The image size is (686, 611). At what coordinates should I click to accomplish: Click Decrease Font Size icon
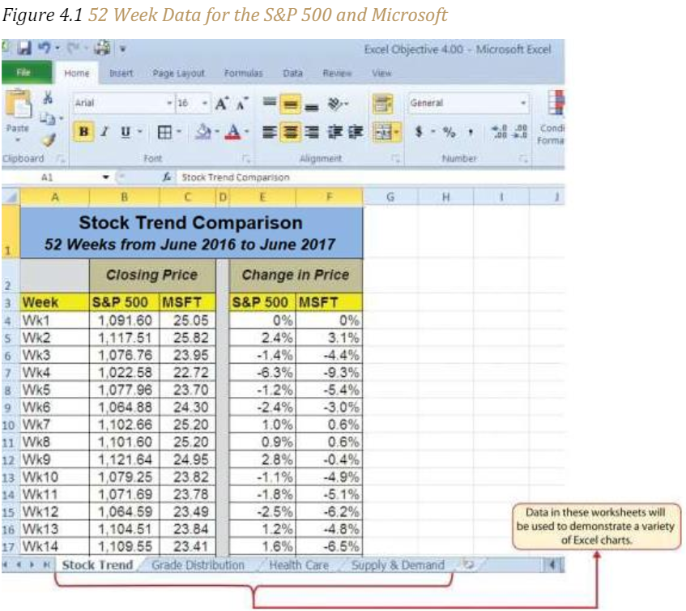pos(241,104)
